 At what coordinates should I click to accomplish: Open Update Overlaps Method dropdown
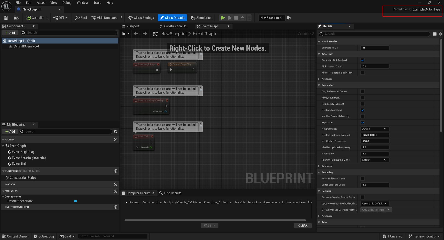tap(375, 203)
